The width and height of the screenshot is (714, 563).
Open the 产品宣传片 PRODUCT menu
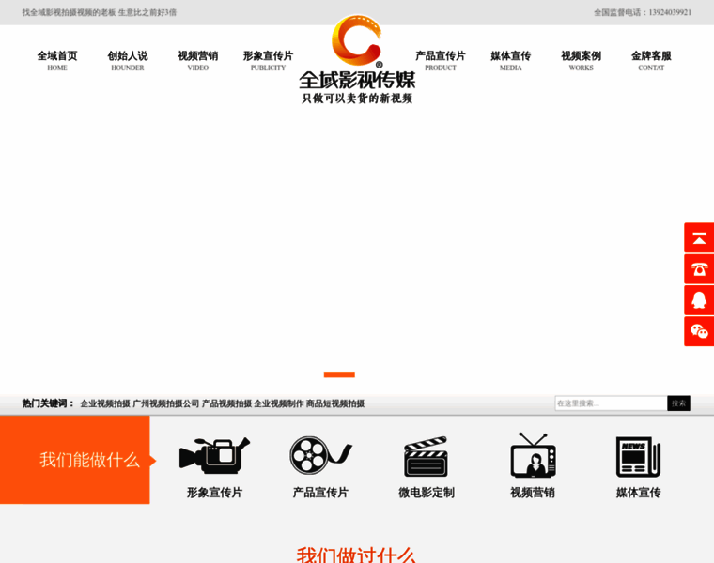pos(441,61)
